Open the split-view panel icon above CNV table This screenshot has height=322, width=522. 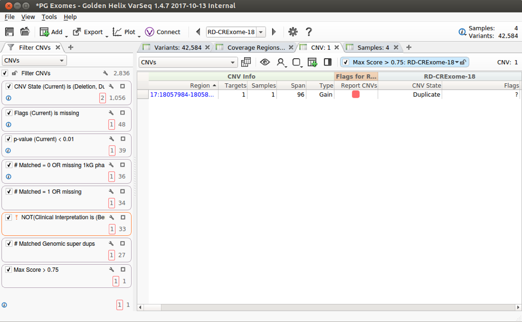[327, 62]
